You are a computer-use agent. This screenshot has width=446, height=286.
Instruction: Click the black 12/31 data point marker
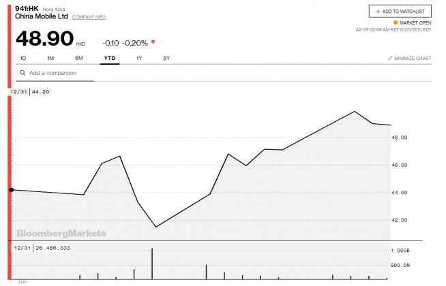[11, 190]
